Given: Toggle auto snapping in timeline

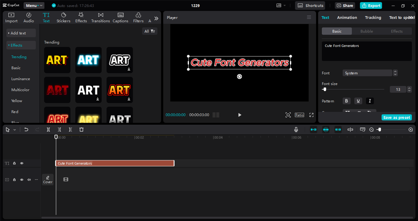Looking at the screenshot, I should point(326,130).
